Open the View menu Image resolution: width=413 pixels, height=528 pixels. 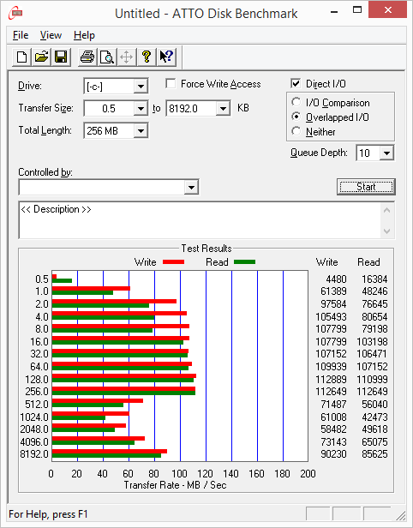51,35
